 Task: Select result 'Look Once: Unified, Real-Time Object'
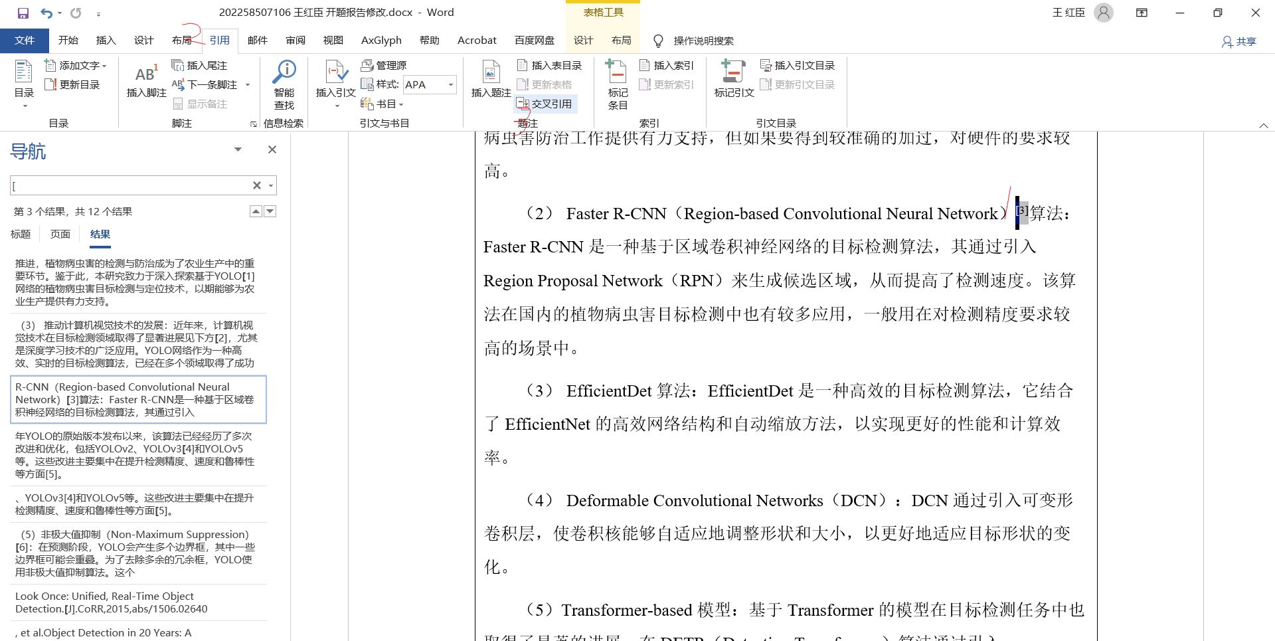(x=138, y=602)
